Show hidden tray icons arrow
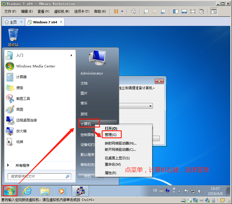232x204 pixels. [x=179, y=191]
